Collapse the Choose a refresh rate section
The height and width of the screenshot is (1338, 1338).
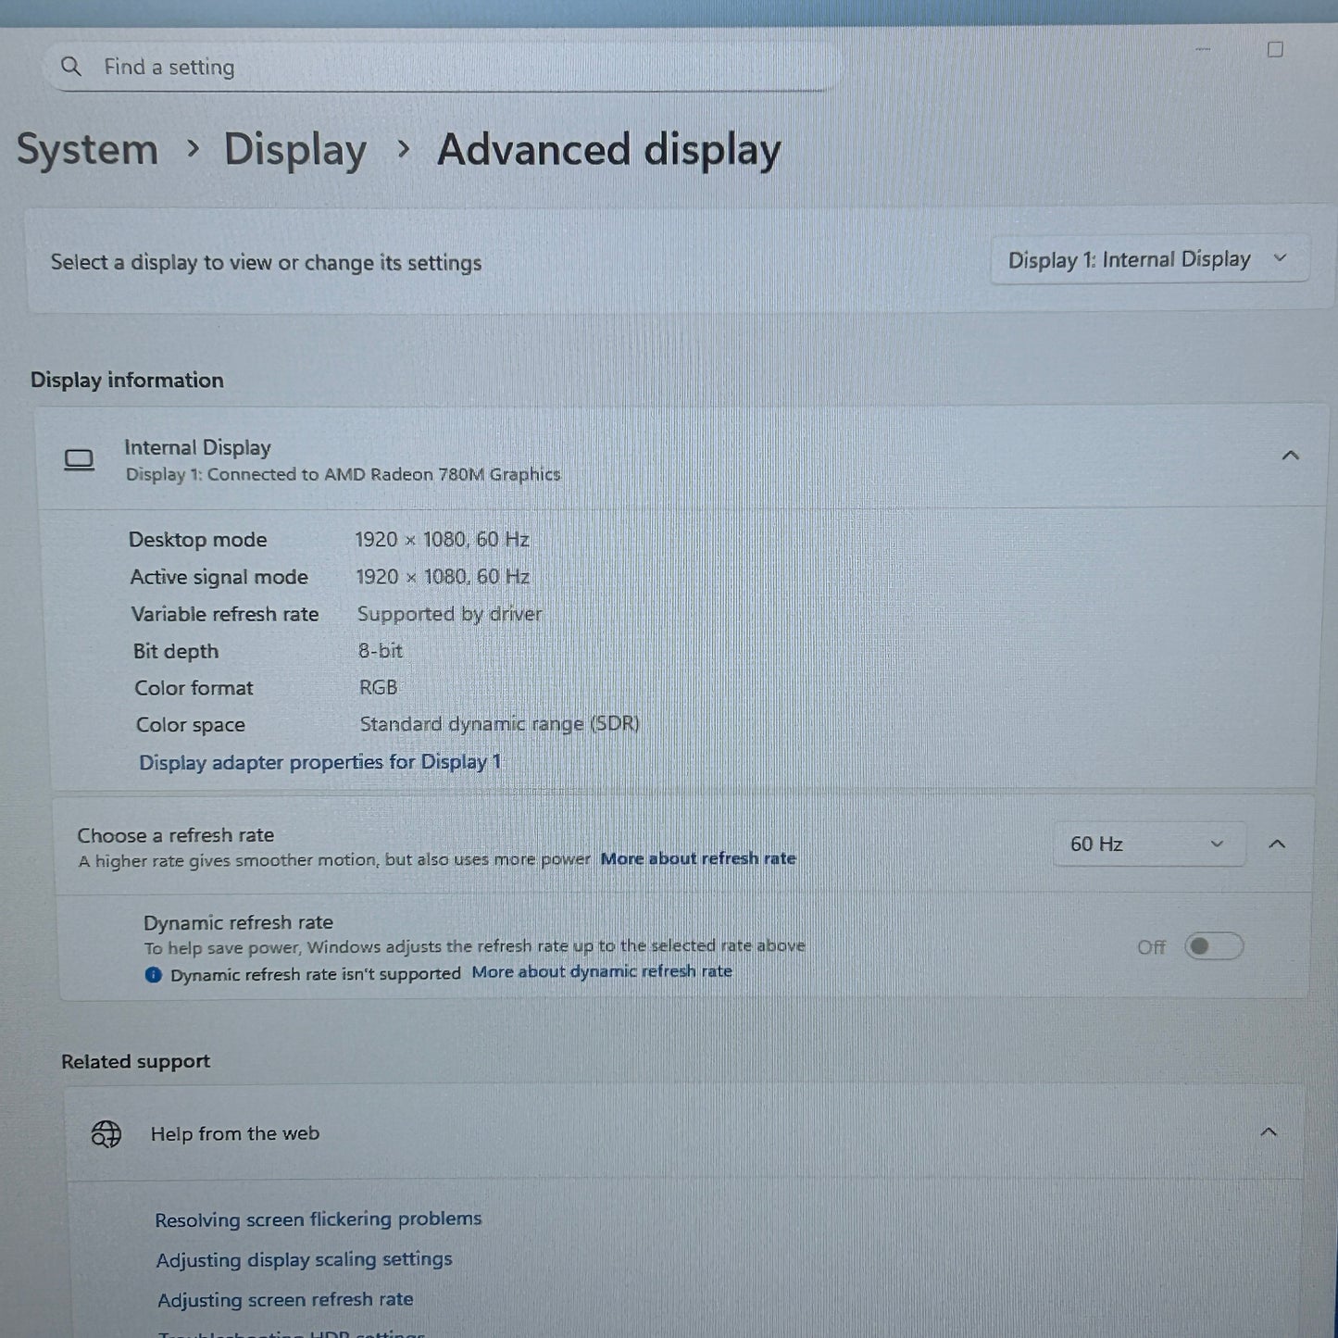(1278, 844)
